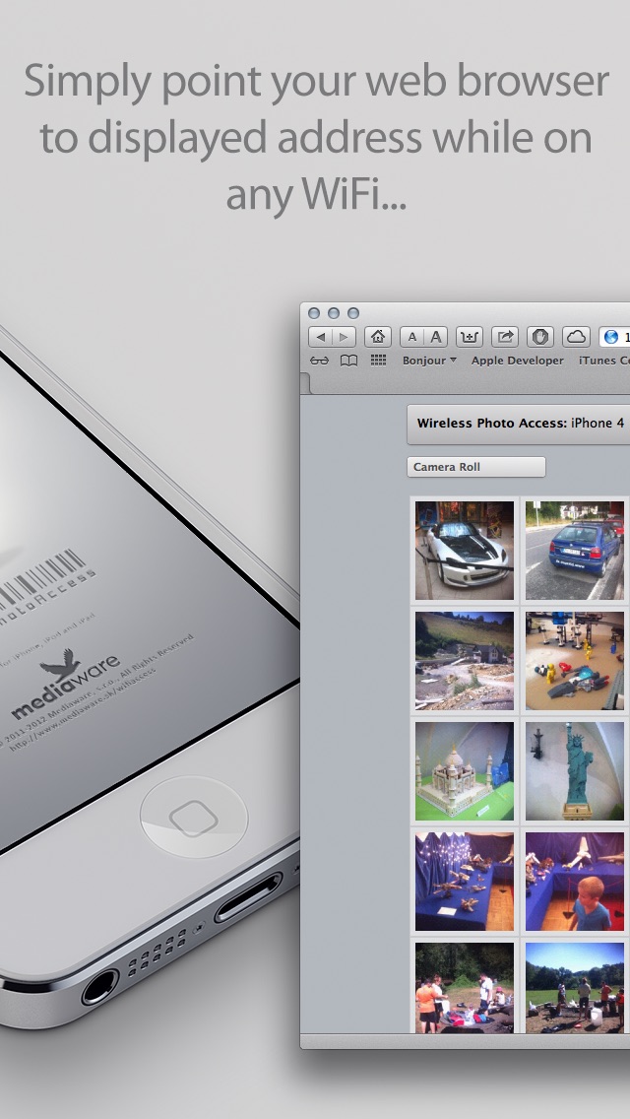This screenshot has width=630, height=1119.
Task: Show Reading List glasses icon
Action: tap(319, 361)
